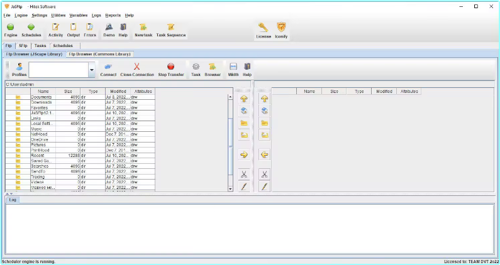Open the File menu
This screenshot has height=265, width=500.
[7, 15]
